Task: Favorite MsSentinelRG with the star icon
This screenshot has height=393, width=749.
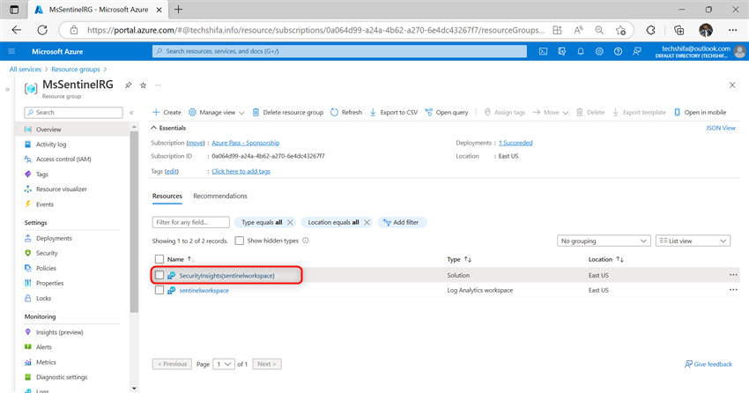Action: pyautogui.click(x=143, y=85)
